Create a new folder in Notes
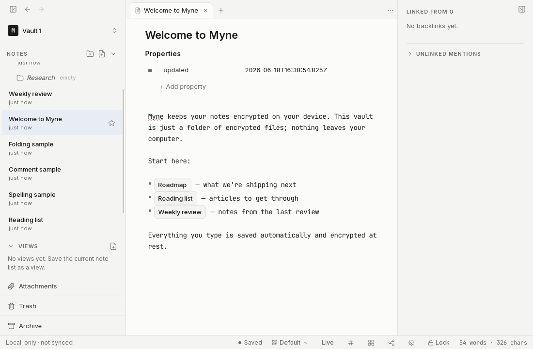The image size is (533, 349). (x=90, y=54)
